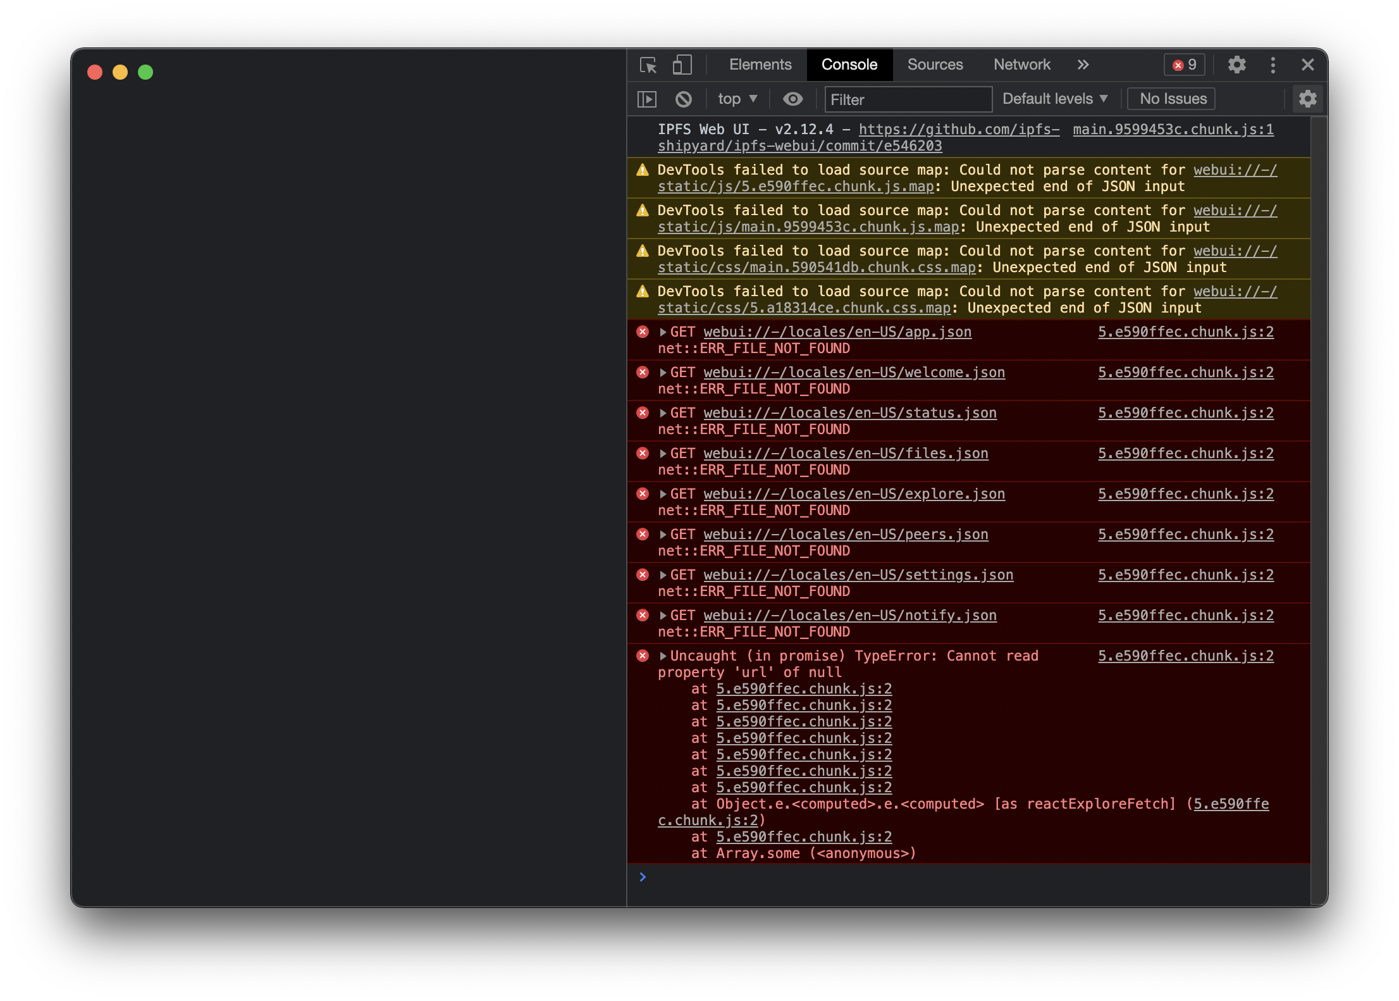This screenshot has height=1001, width=1399.
Task: Click the red error count badge
Action: pyautogui.click(x=1183, y=65)
